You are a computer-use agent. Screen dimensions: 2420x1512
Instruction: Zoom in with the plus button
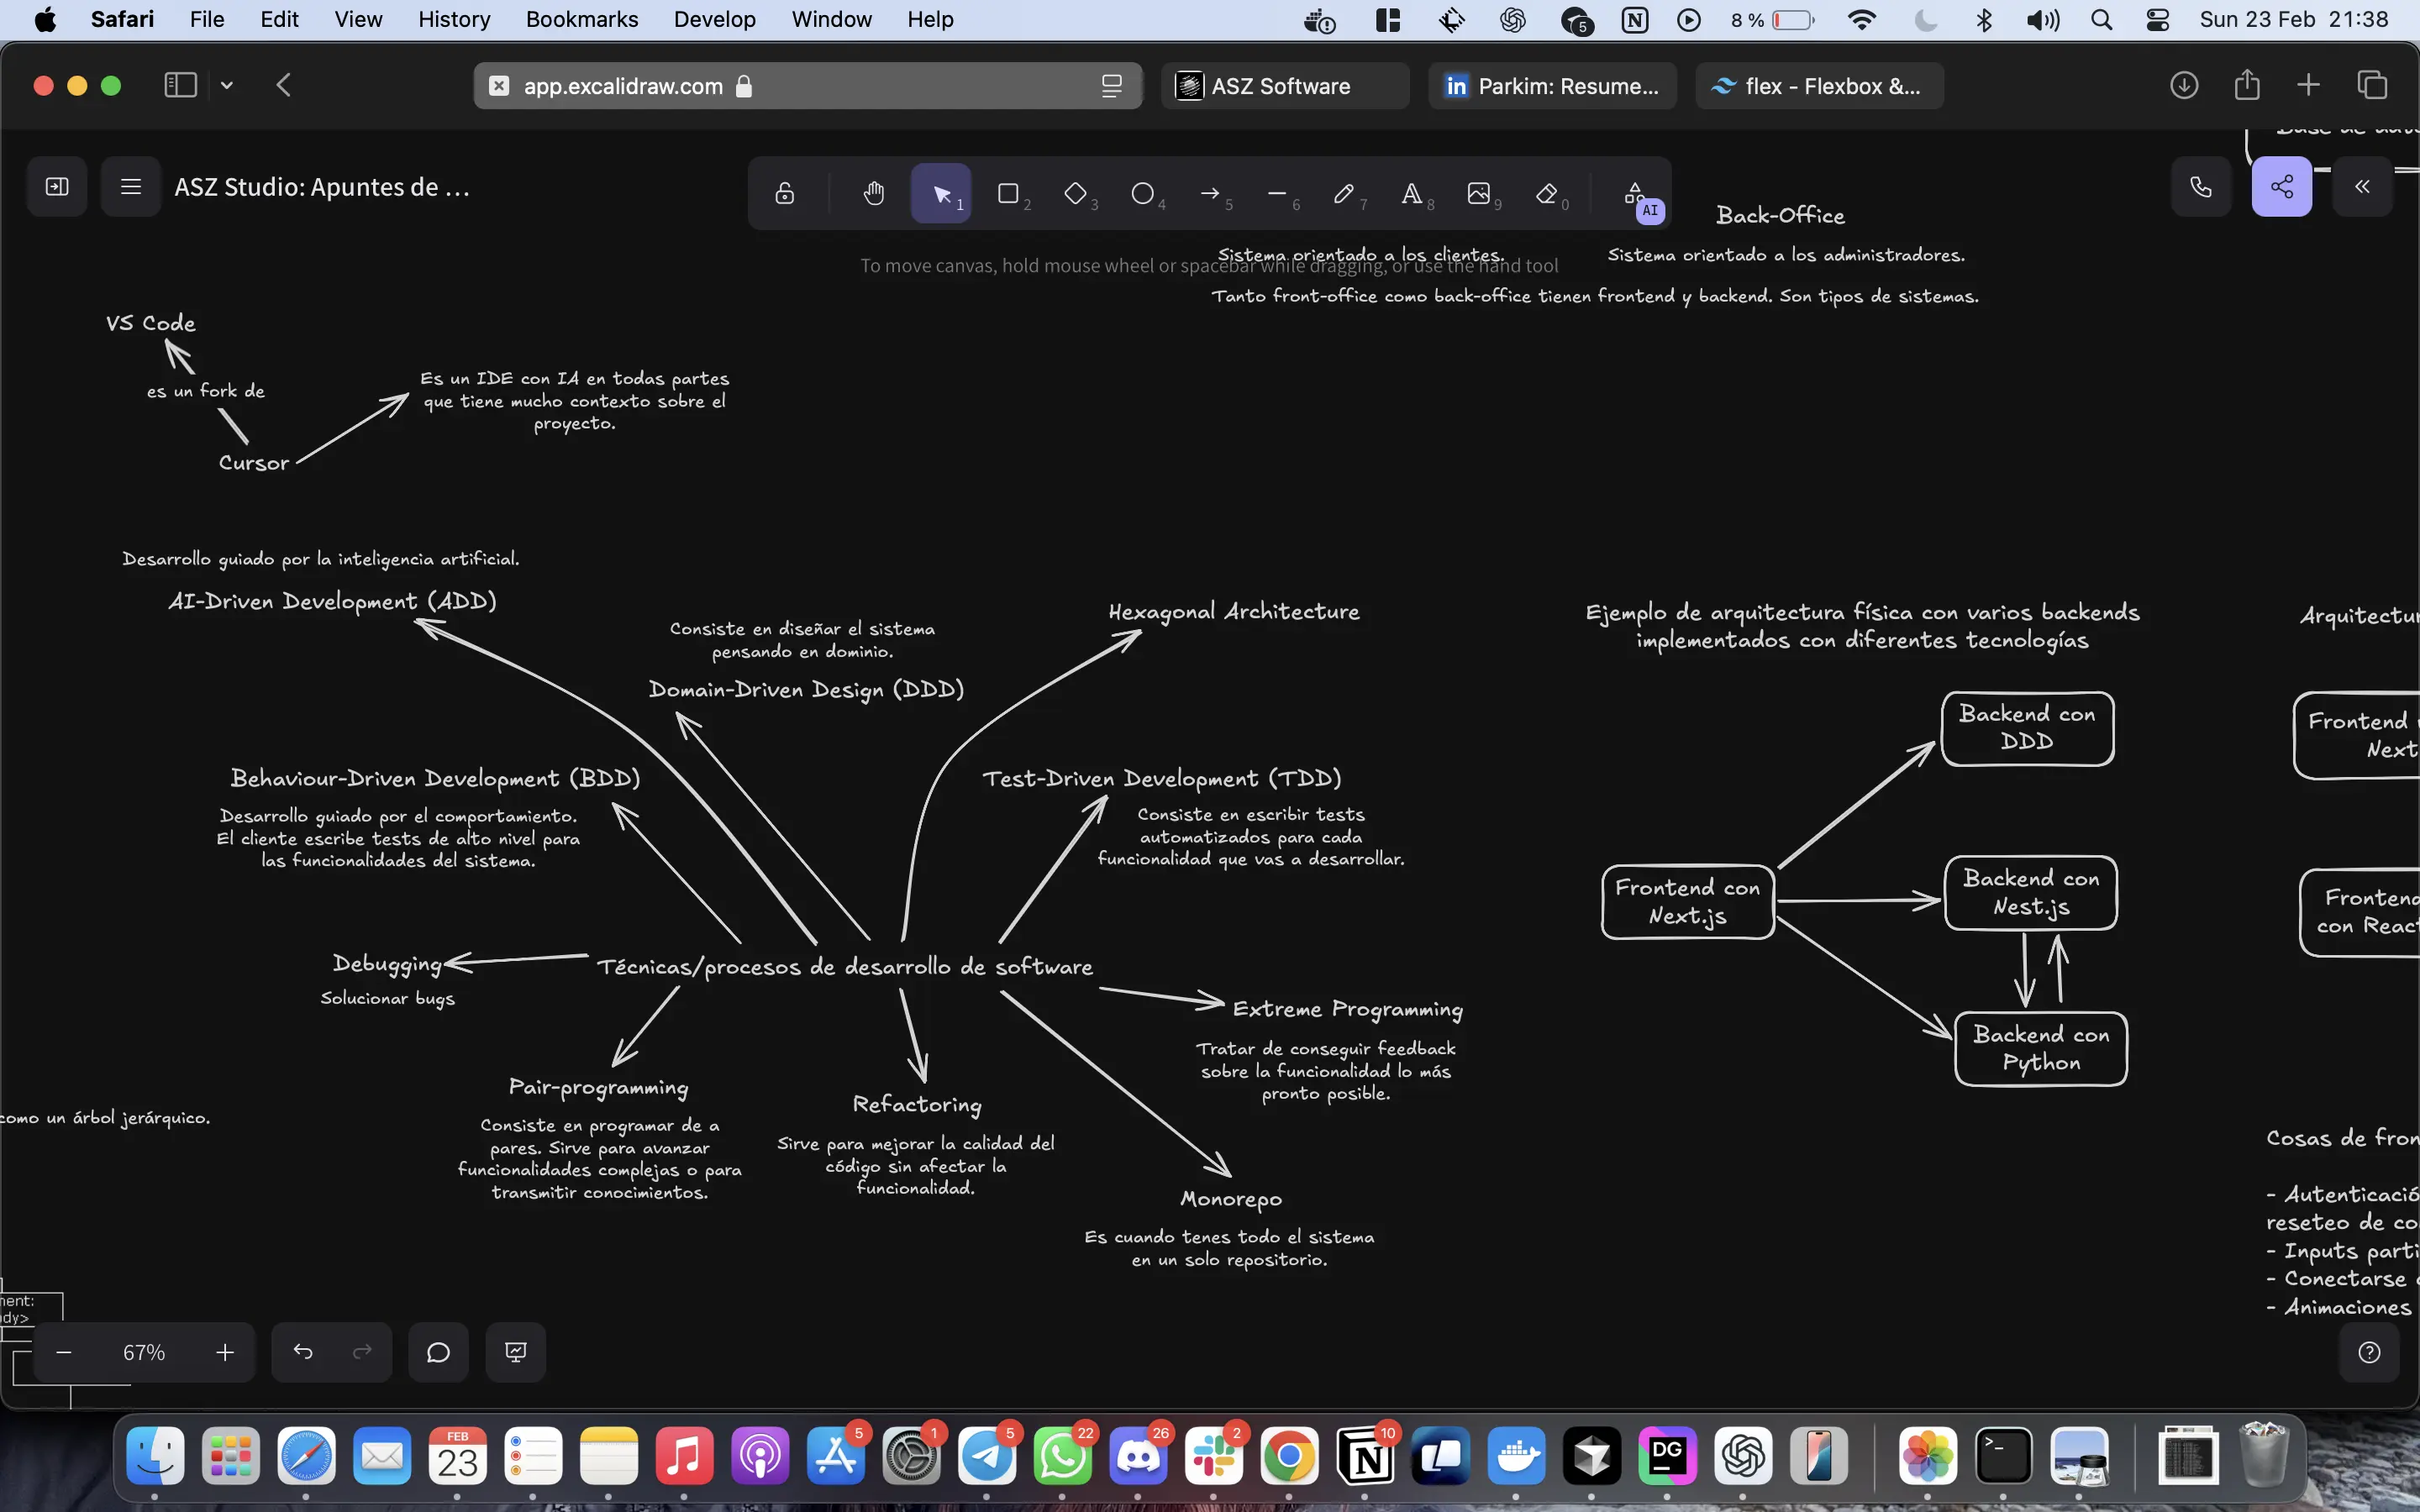tap(225, 1352)
